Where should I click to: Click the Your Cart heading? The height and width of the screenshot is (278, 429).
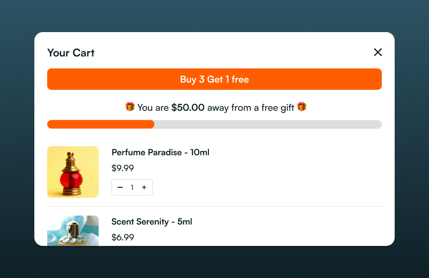click(71, 53)
